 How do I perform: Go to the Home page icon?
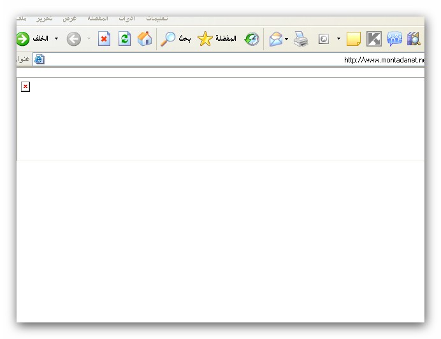pos(145,39)
